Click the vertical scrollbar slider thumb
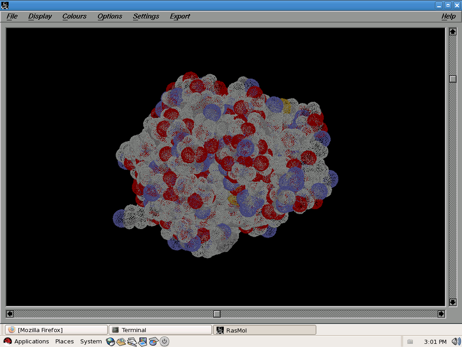The height and width of the screenshot is (347, 462). point(453,79)
